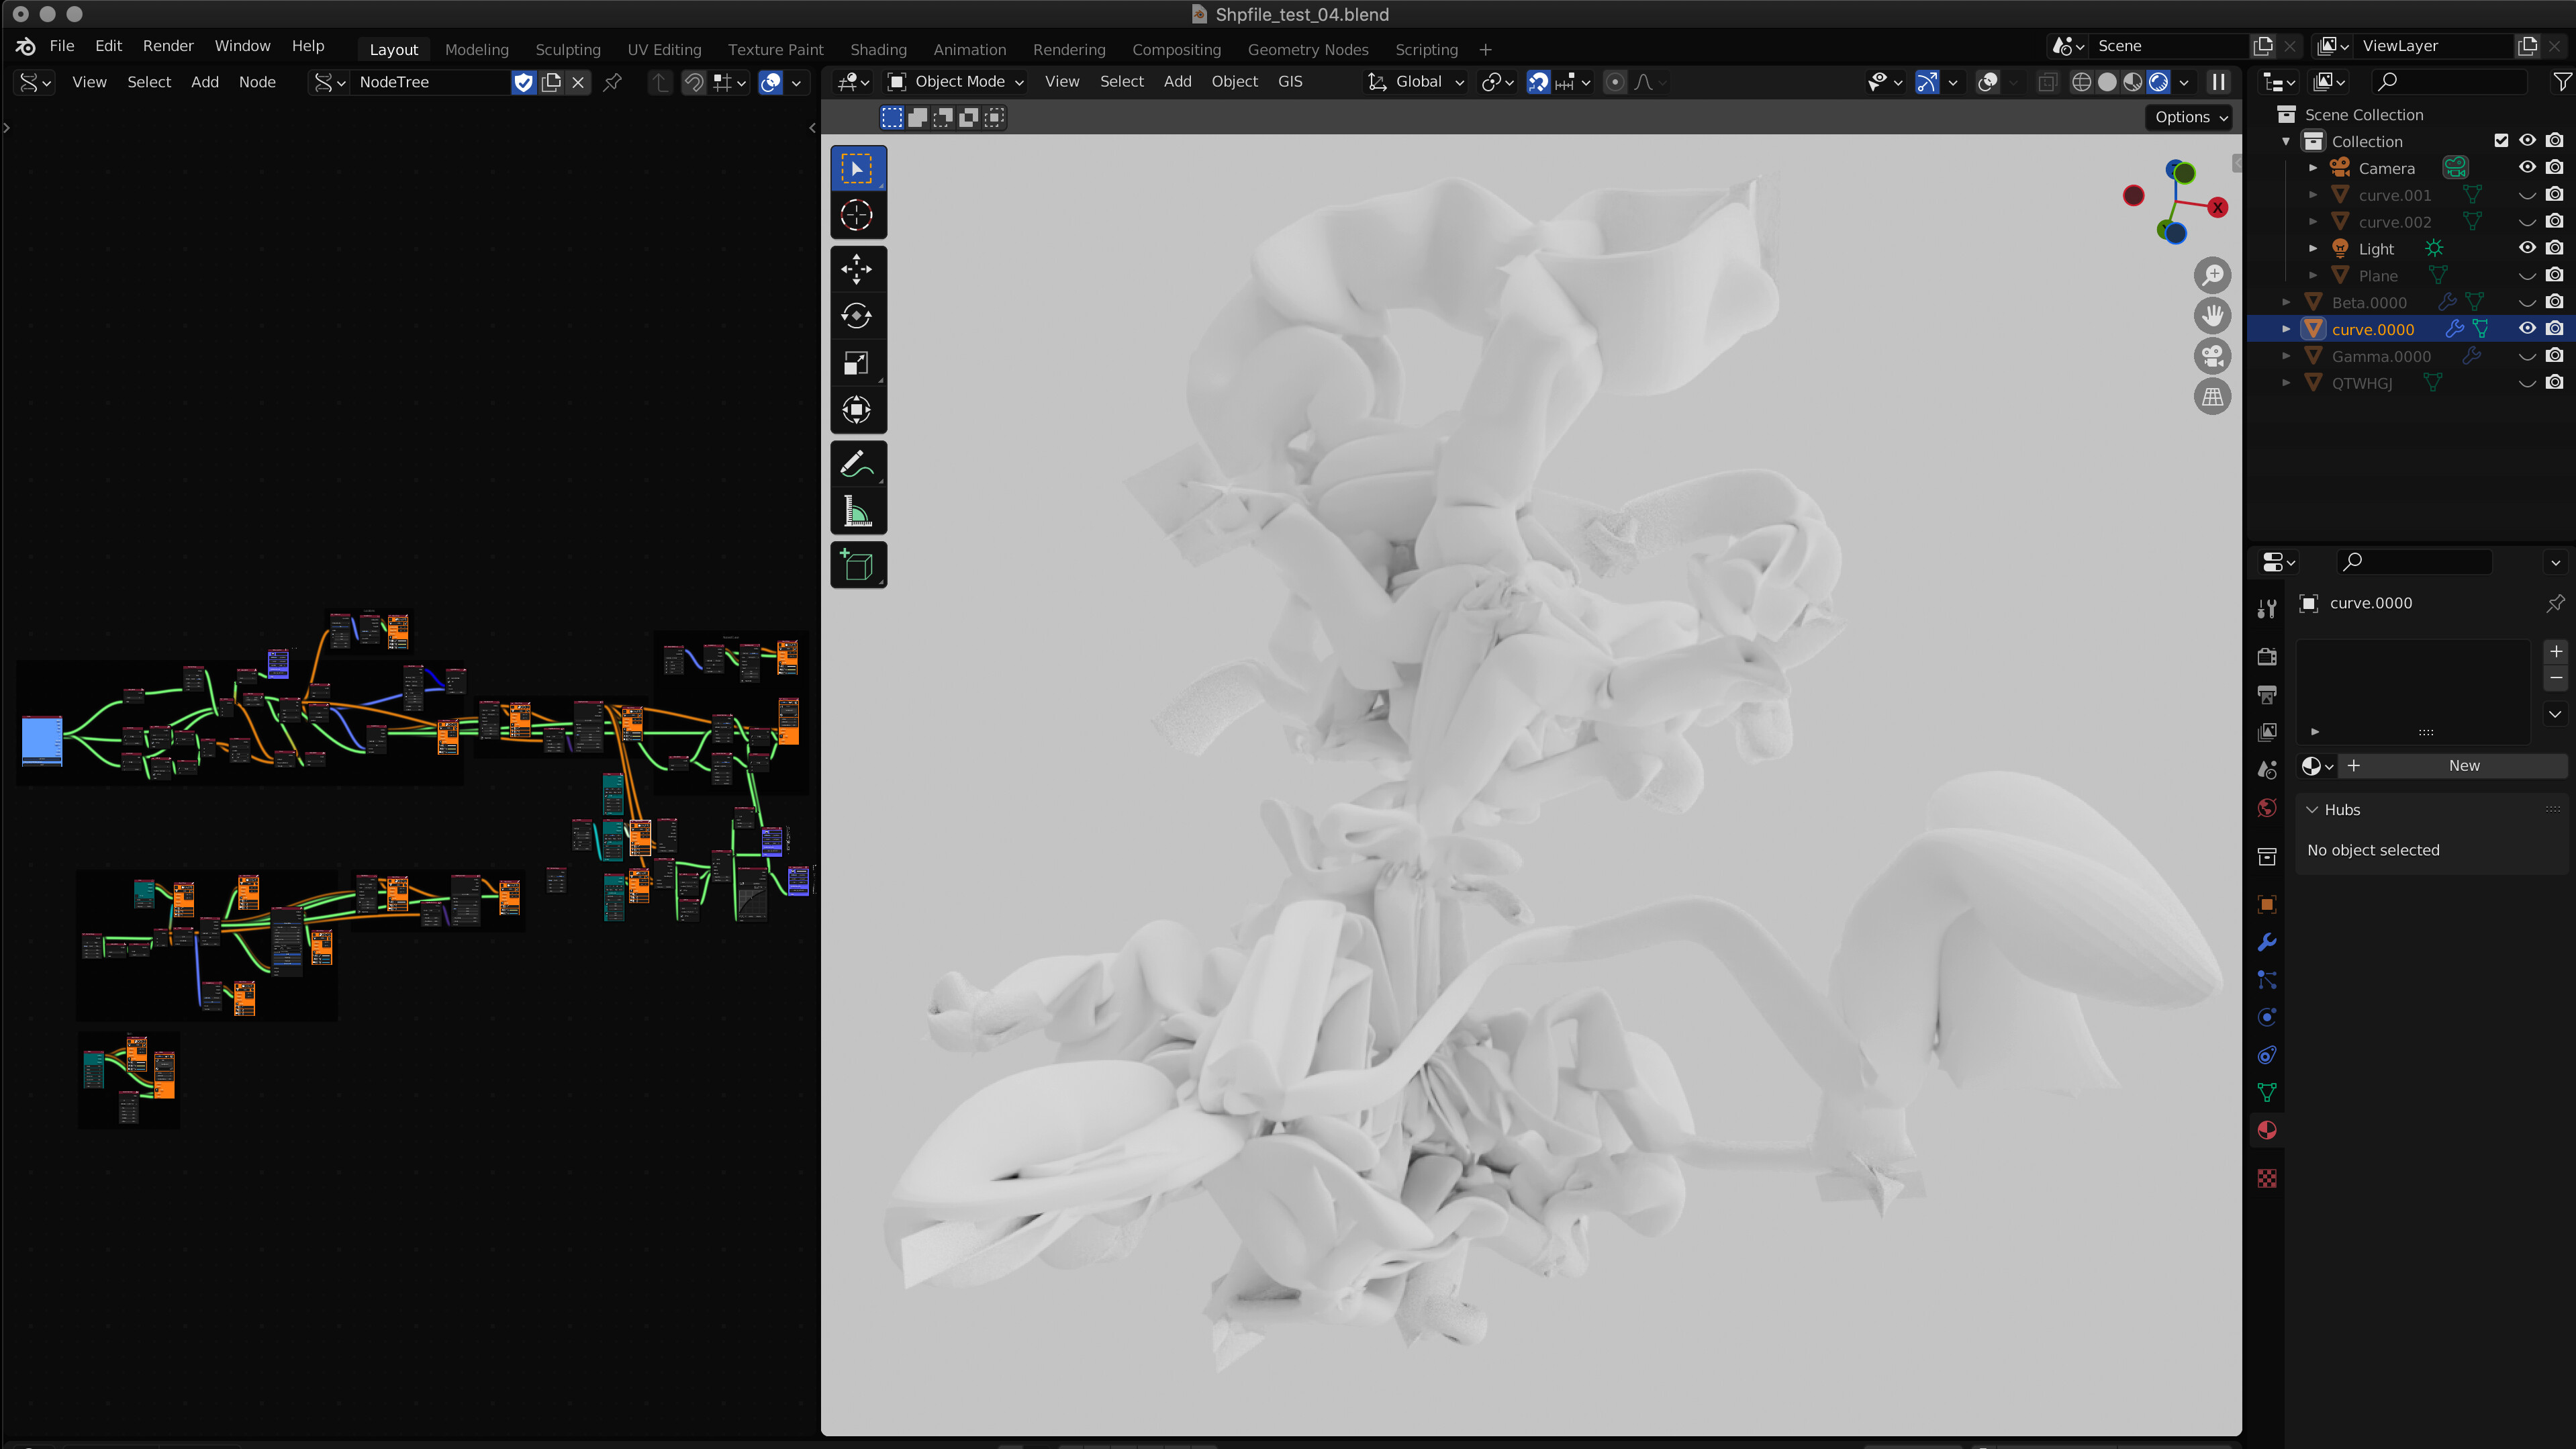The image size is (2576, 1449).
Task: Select the Scale tool
Action: tap(856, 363)
